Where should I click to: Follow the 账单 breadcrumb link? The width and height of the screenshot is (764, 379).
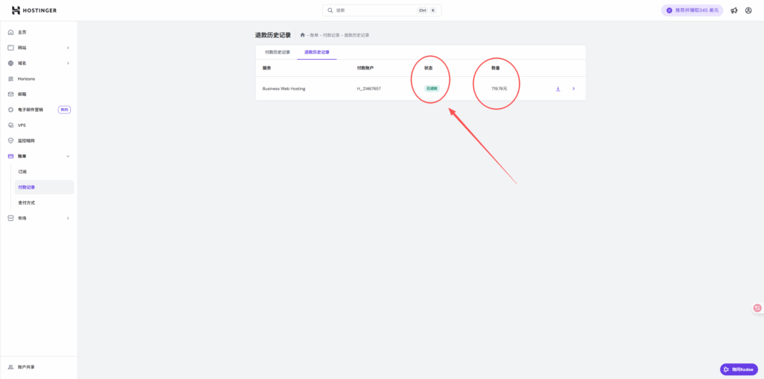[314, 35]
